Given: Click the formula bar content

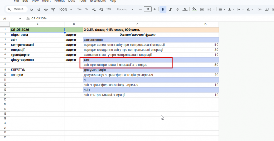Looking at the screenshot, I should click(39, 18).
